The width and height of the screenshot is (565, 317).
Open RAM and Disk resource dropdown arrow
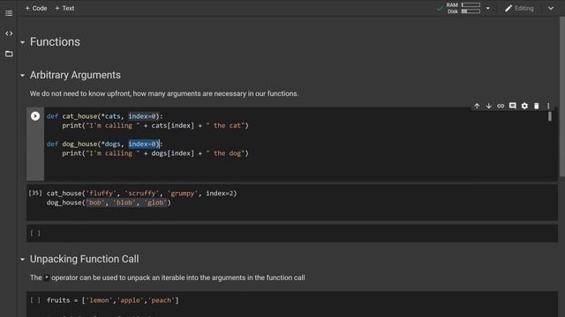[488, 8]
